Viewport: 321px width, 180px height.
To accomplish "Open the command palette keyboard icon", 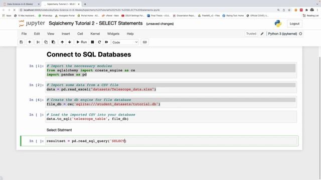I will pyautogui.click(x=145, y=42).
